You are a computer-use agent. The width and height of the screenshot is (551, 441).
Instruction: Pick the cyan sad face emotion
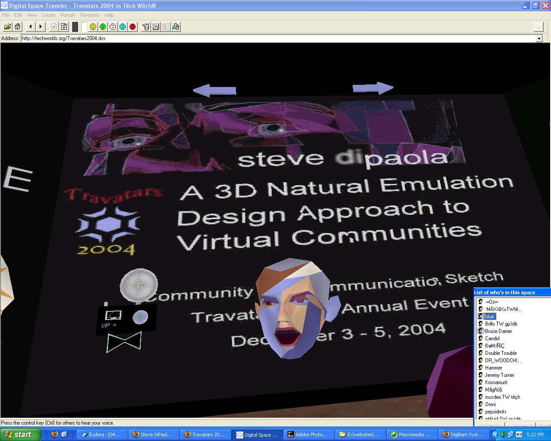point(123,27)
